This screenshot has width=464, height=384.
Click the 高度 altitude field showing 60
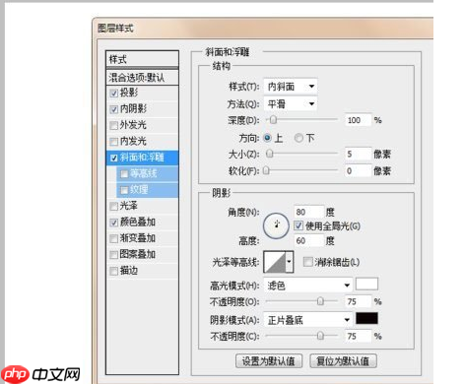tap(308, 241)
